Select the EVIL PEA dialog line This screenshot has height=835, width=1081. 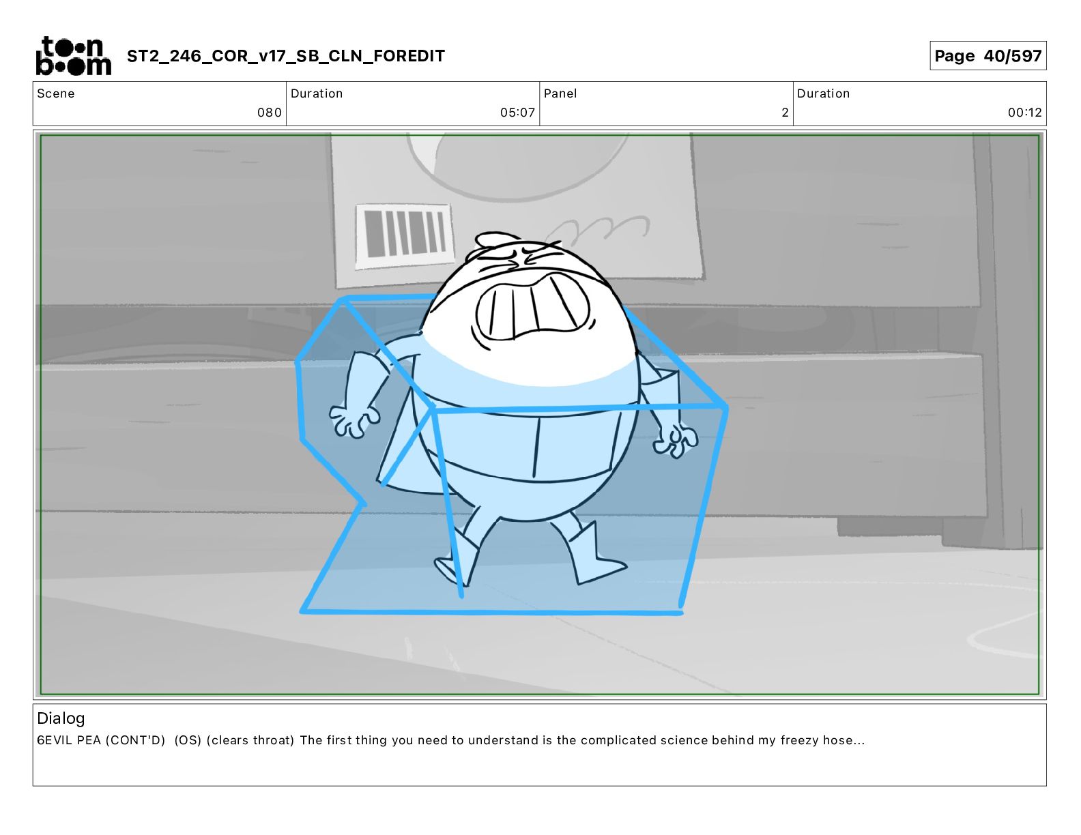click(451, 740)
